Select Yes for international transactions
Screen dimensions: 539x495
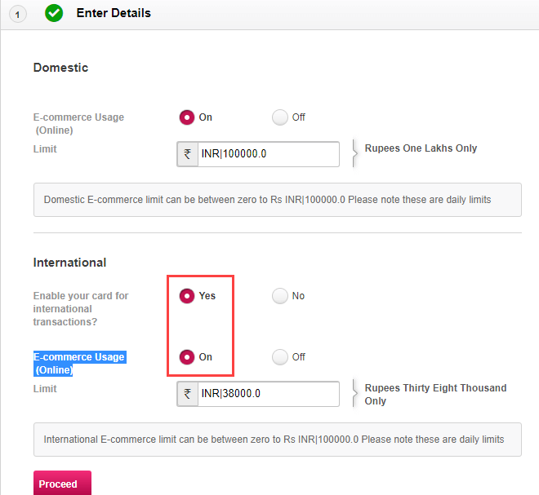(187, 296)
